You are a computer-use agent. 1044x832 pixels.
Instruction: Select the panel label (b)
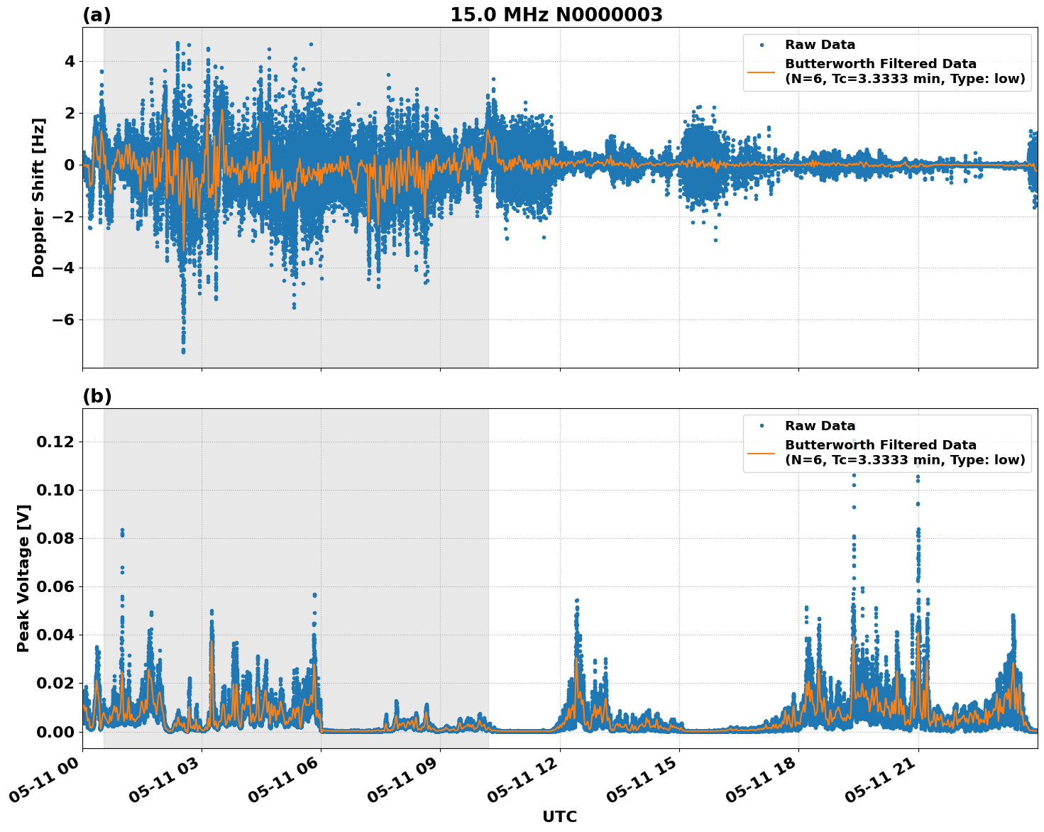98,396
